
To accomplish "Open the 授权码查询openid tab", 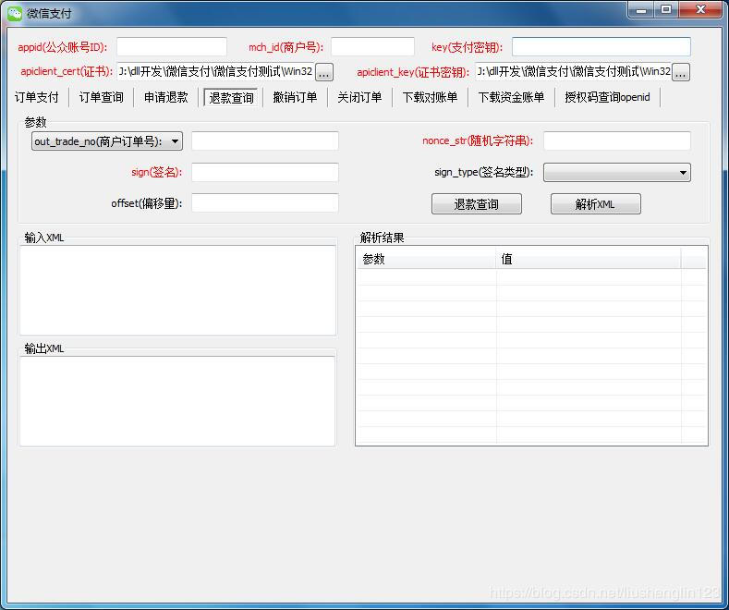I will point(607,97).
